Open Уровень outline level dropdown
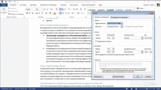Viewport: 161px width, 90px height. click(x=122, y=26)
